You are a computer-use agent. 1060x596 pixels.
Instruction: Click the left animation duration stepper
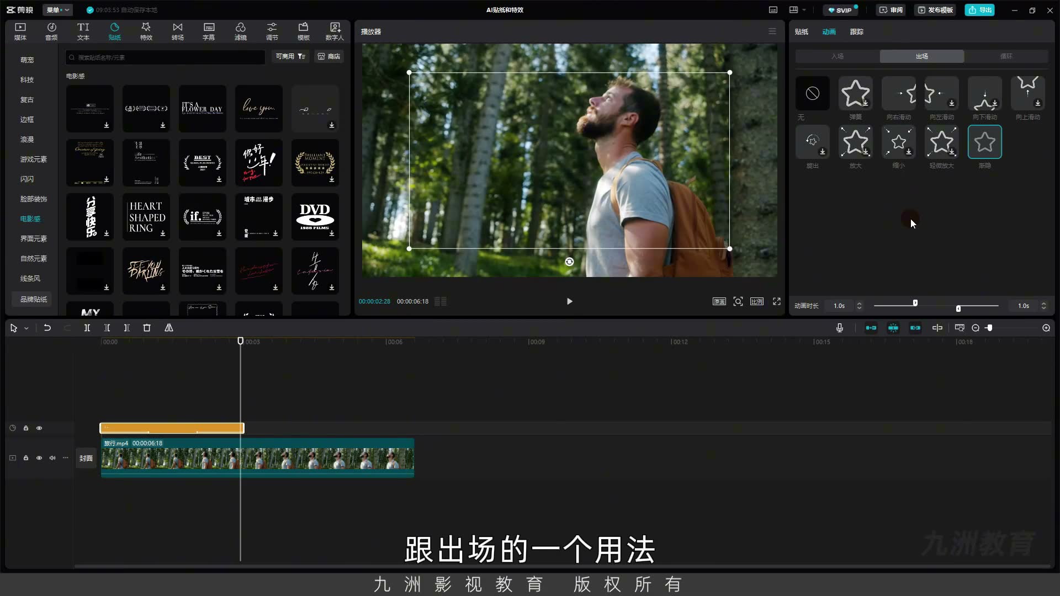tap(859, 306)
